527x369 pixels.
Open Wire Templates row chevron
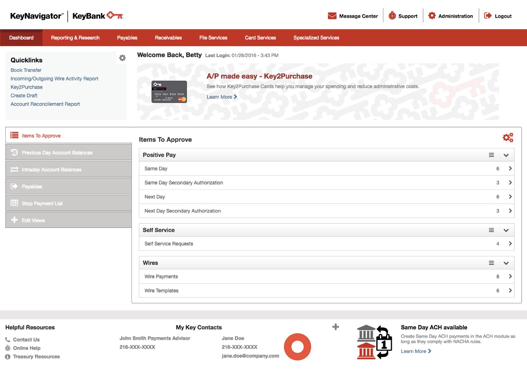[x=510, y=291]
